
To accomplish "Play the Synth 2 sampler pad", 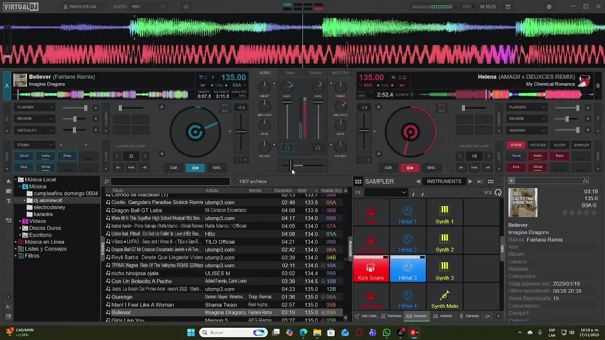I will 444,241.
